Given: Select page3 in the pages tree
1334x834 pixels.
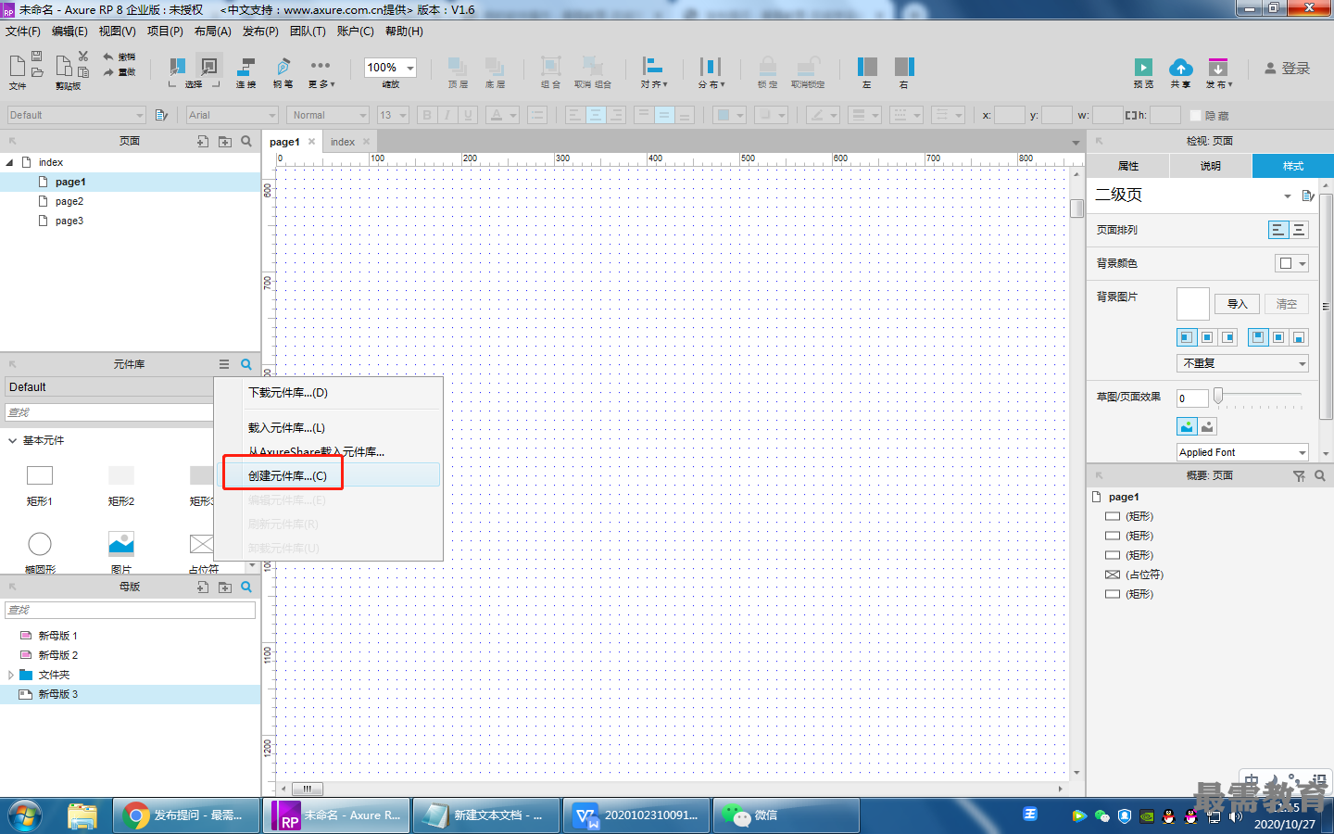Looking at the screenshot, I should [x=69, y=221].
